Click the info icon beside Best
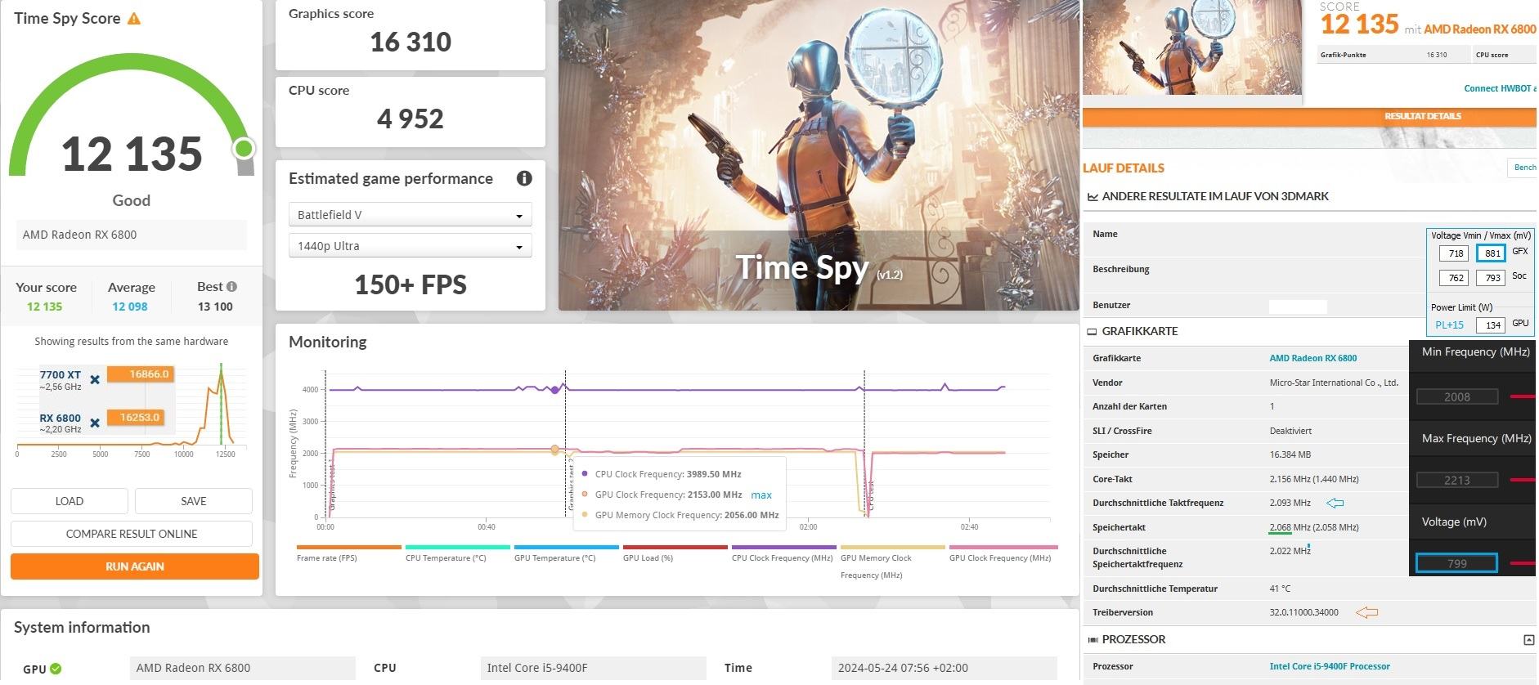The height and width of the screenshot is (685, 1539). (232, 287)
